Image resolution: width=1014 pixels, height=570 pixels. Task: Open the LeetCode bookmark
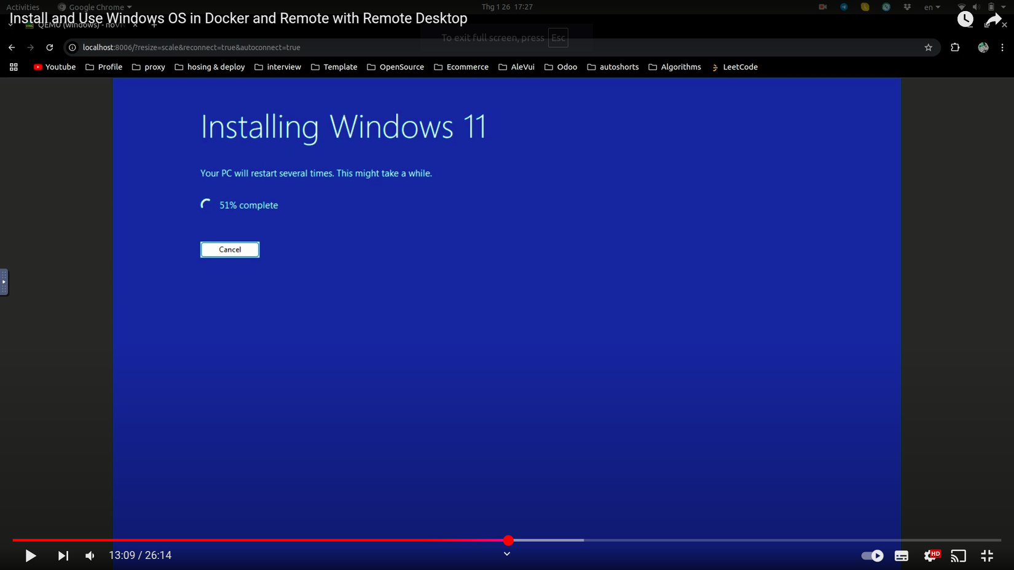coord(740,67)
